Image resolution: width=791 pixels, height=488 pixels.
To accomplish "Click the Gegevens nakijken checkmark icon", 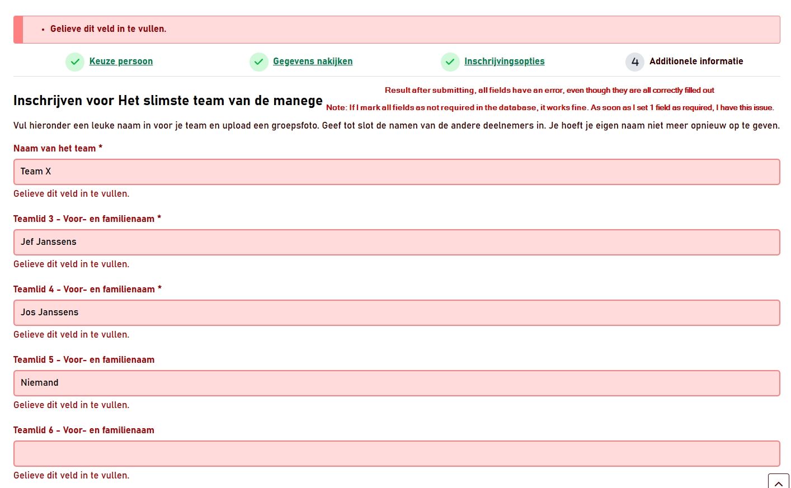I will (258, 62).
